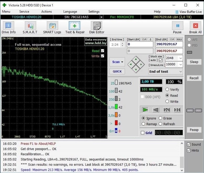Image resolution: width=204 pixels, height=173 pixels.
Task: Click the Break All red icon
Action: [195, 26]
